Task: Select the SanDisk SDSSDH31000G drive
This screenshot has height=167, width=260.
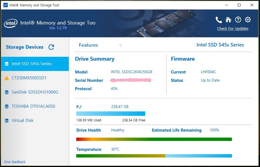Action: [x=35, y=92]
